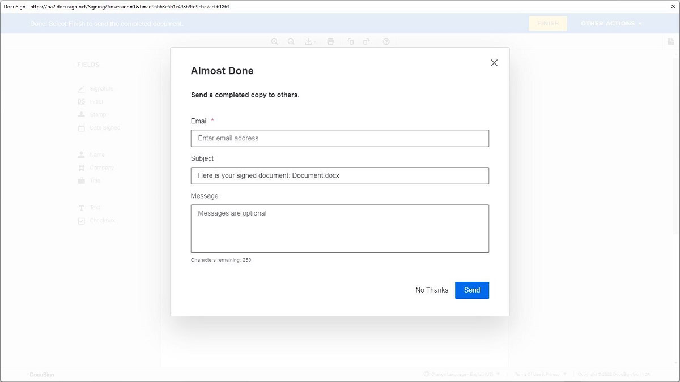Click inside the optional Message box
The width and height of the screenshot is (680, 382).
(x=340, y=229)
